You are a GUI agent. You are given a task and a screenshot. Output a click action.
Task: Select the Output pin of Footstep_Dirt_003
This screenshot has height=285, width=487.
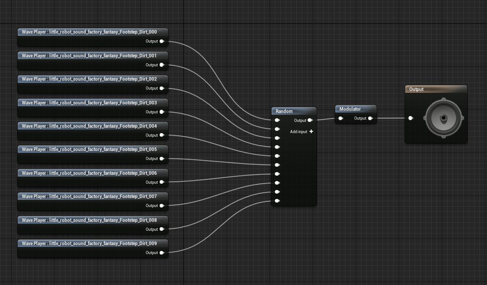[162, 112]
